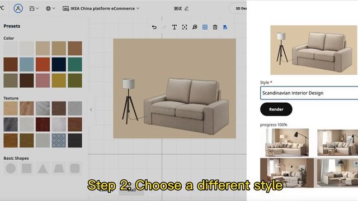
Task: Click the blue export image icon
Action: coord(225,27)
